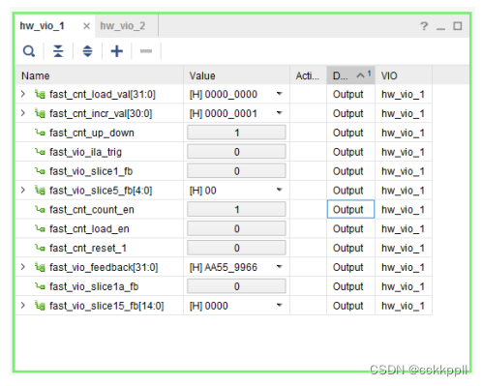Add a probe with the plus icon
Image resolution: width=482 pixels, height=386 pixels.
117,51
